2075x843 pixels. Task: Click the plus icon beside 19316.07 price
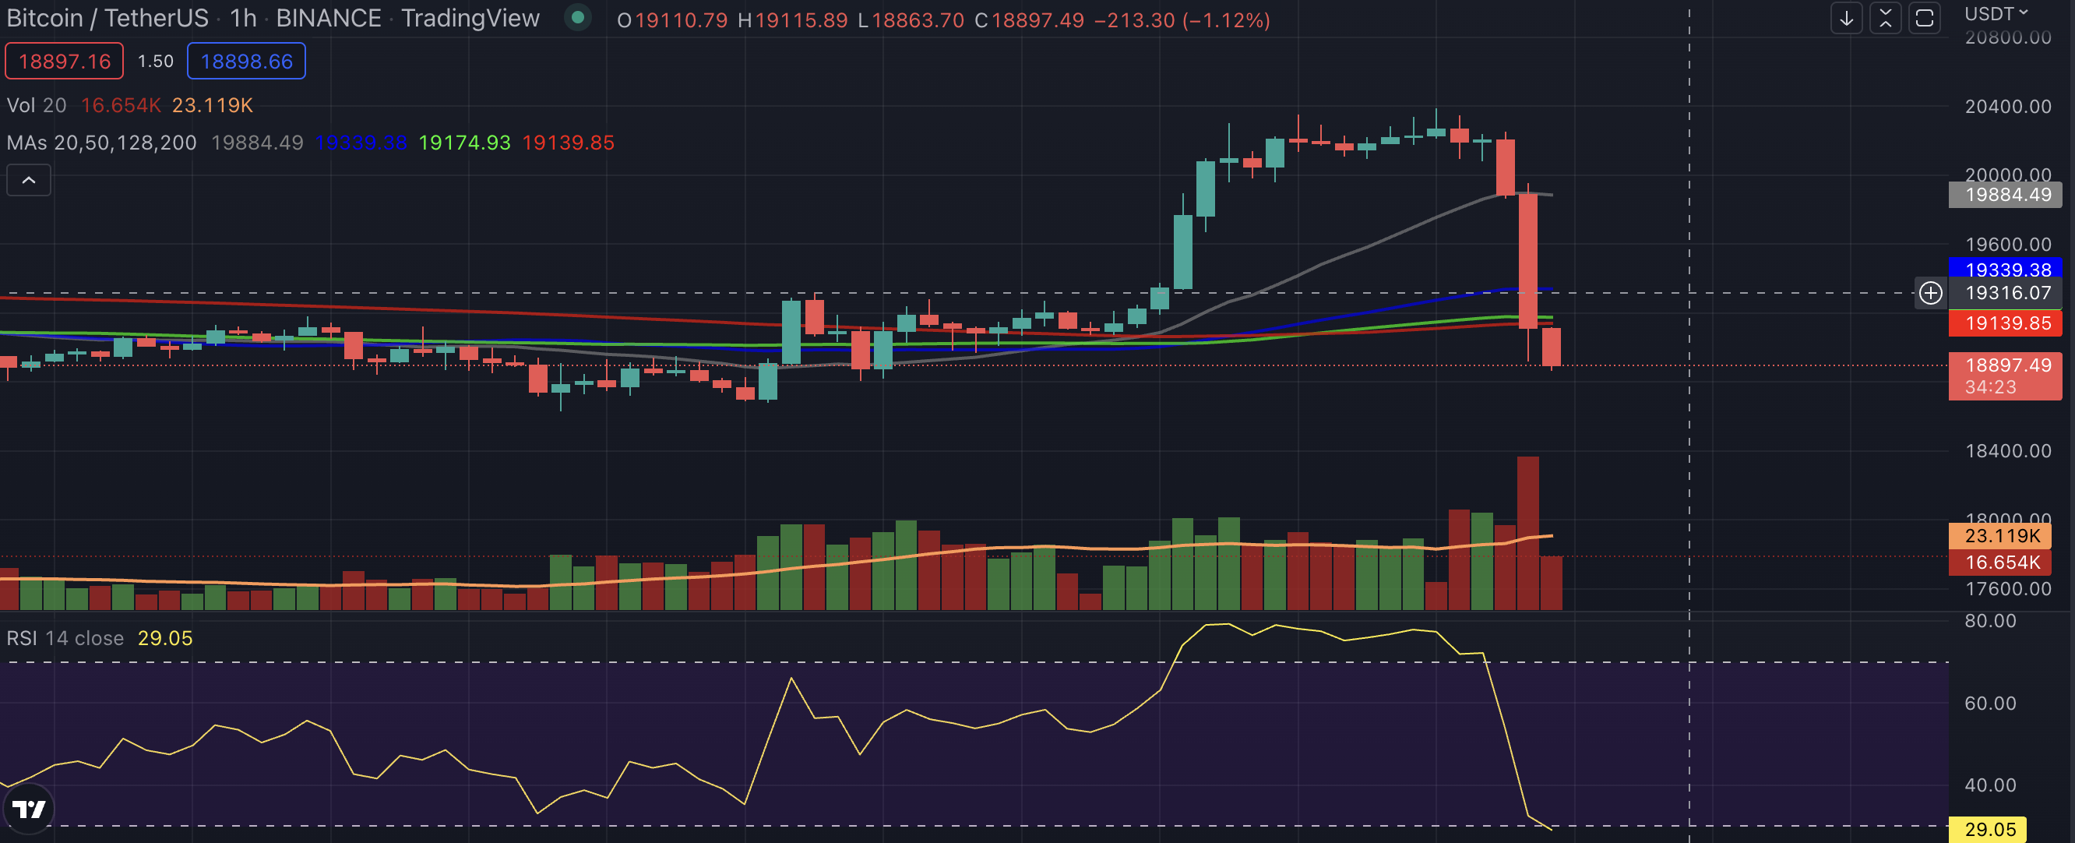pyautogui.click(x=1931, y=292)
